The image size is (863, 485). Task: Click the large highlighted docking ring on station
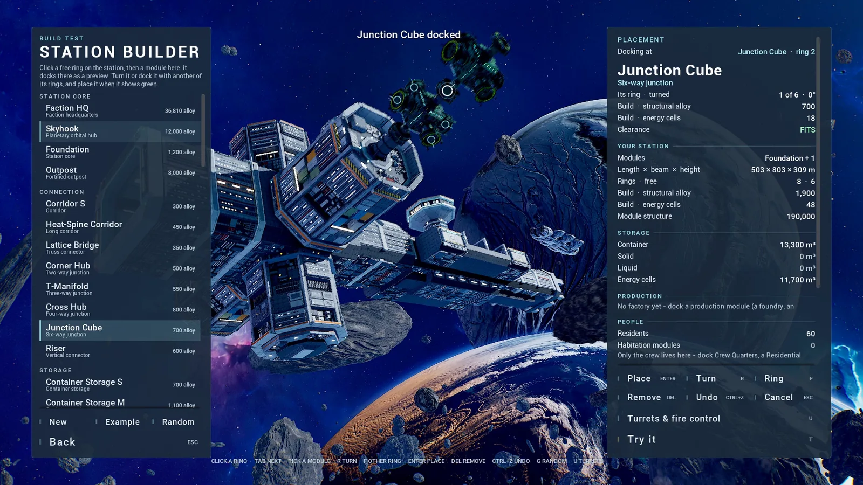(447, 91)
